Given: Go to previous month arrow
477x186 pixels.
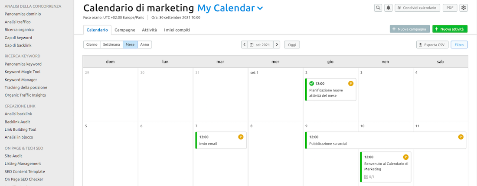Looking at the screenshot, I should coord(245,44).
